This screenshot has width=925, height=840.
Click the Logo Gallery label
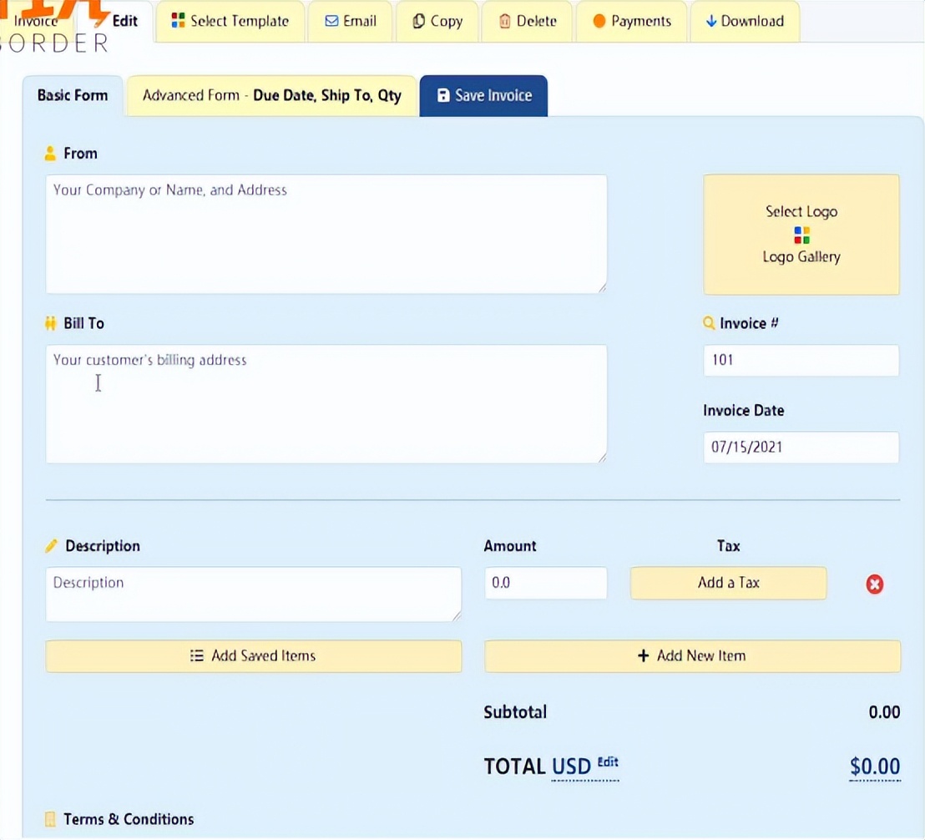pyautogui.click(x=801, y=256)
